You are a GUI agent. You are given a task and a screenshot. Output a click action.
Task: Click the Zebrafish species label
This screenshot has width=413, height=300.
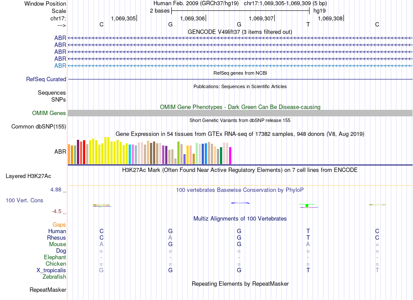(x=54, y=277)
